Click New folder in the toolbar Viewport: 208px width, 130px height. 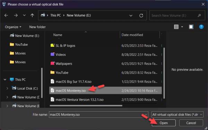(37, 27)
